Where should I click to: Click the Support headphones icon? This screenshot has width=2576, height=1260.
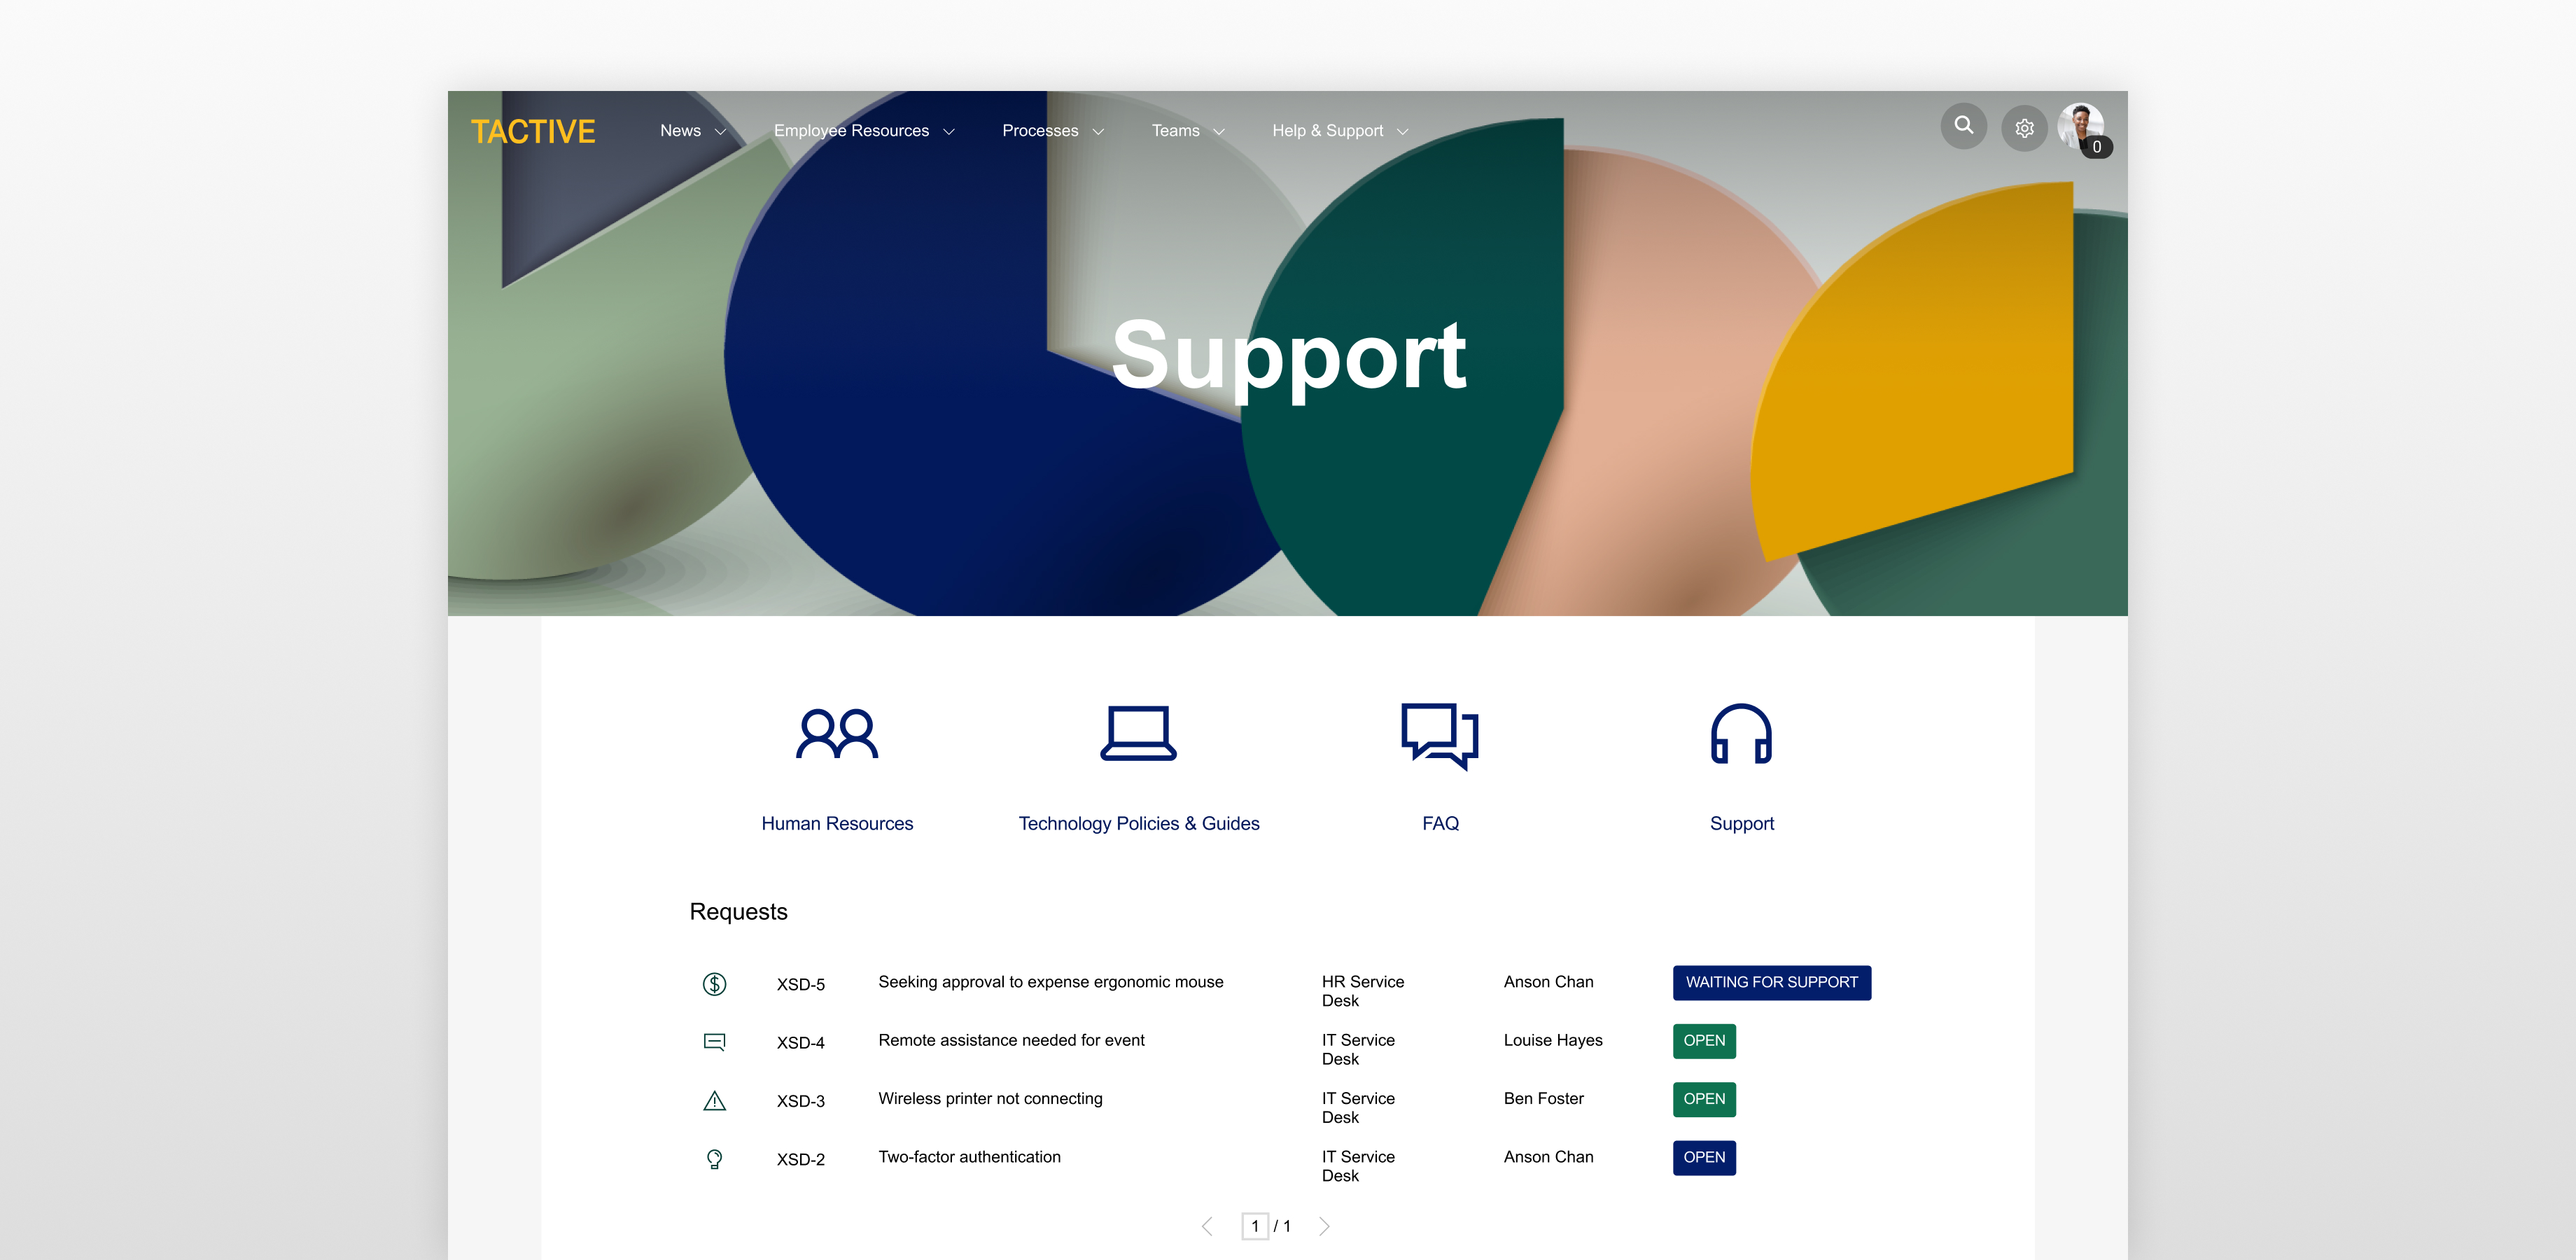1741,734
